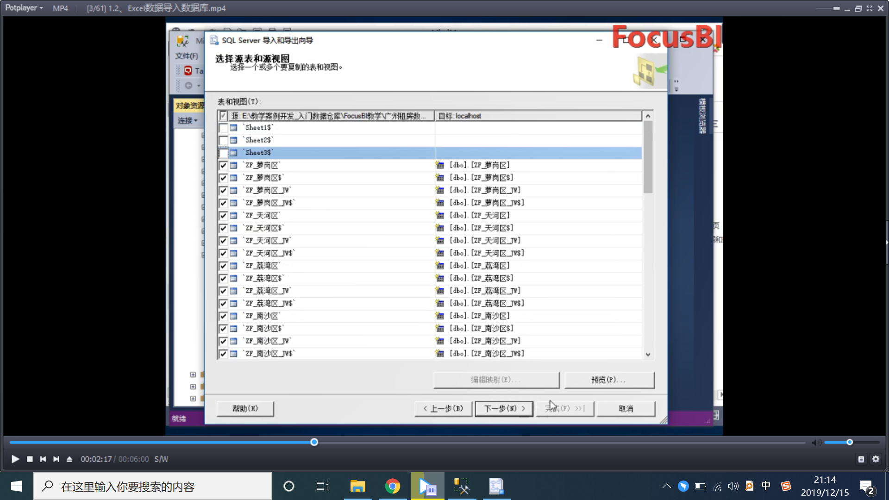Click the 下一步(N) button

coord(504,408)
